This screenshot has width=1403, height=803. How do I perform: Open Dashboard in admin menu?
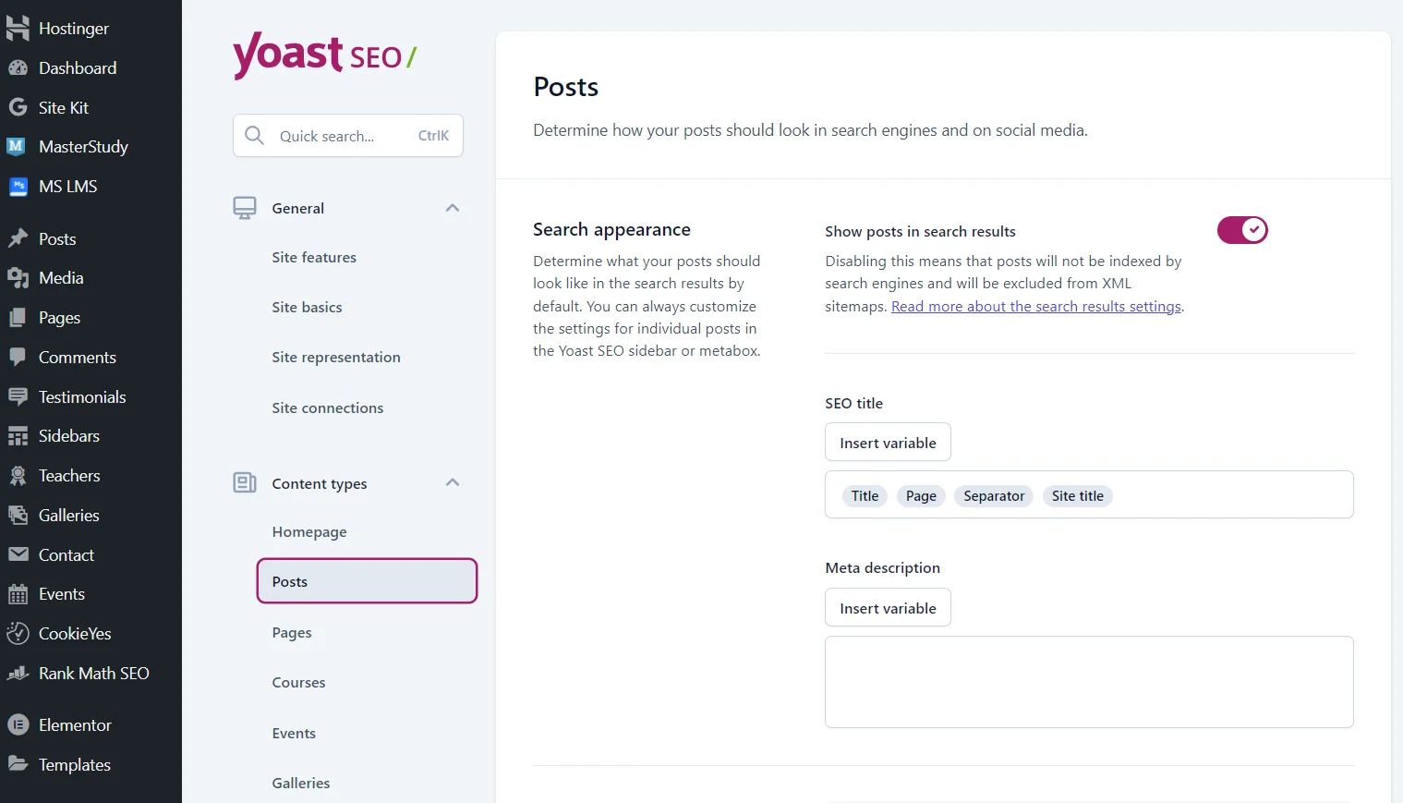pos(78,68)
